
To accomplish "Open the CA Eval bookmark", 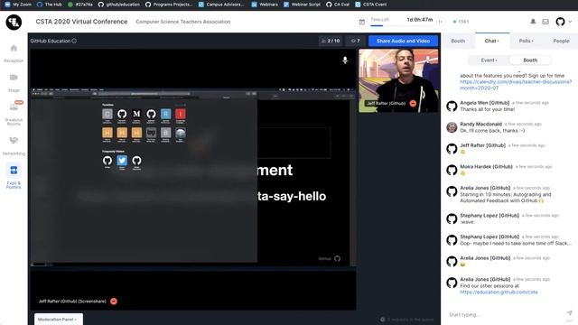I will click(338, 5).
